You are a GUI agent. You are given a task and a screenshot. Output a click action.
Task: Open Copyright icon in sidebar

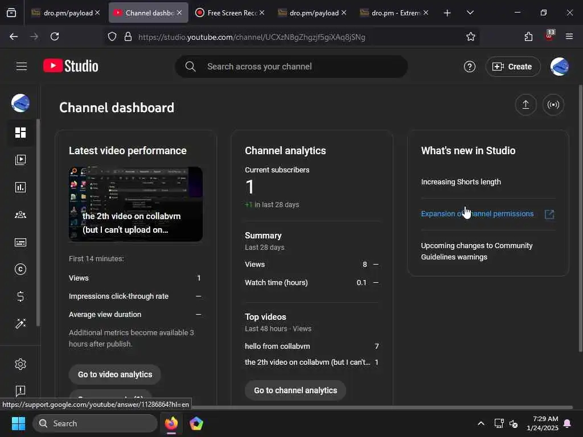tap(20, 269)
